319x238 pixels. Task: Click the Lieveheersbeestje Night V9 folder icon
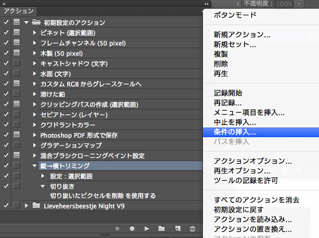point(36,206)
